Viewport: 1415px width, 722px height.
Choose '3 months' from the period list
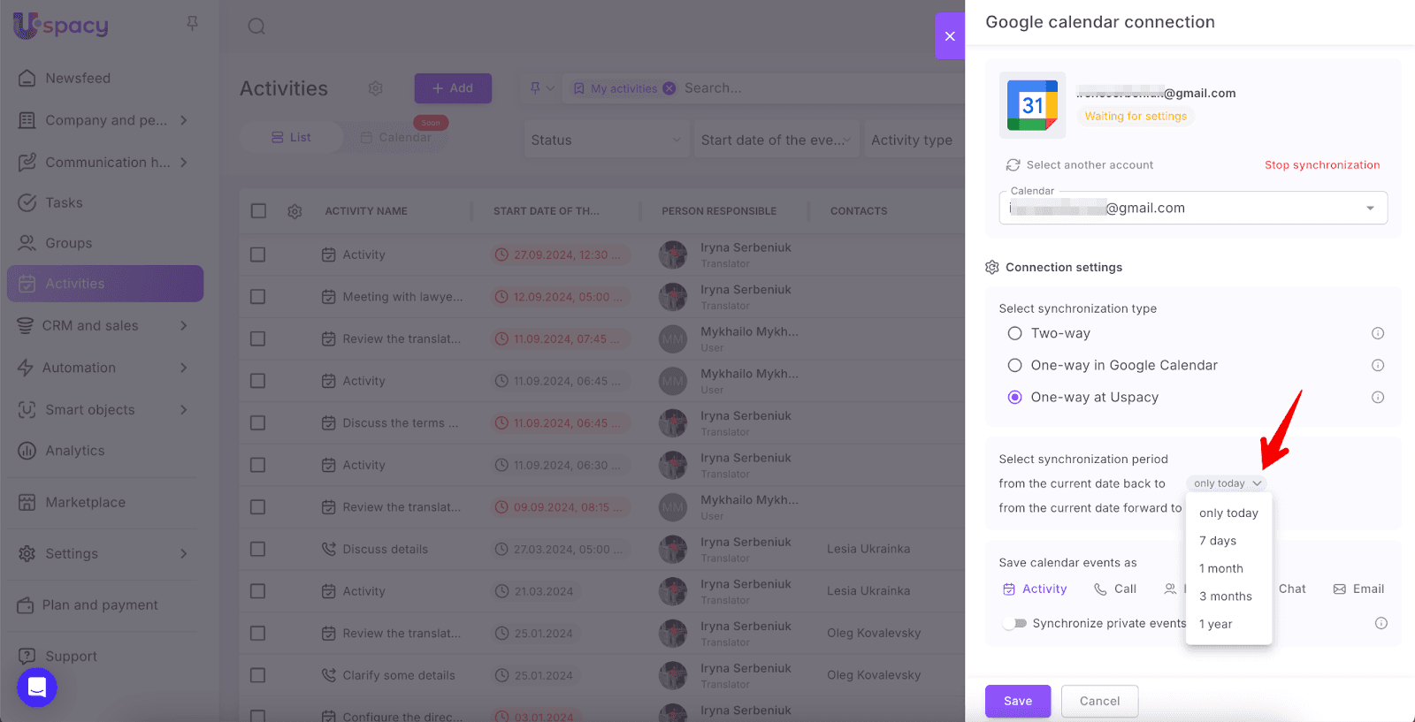pyautogui.click(x=1225, y=597)
